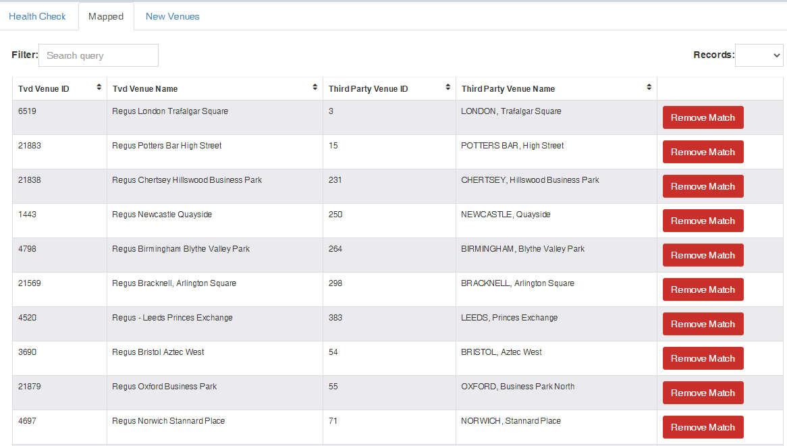Click third party venue ID 298

pyautogui.click(x=335, y=283)
